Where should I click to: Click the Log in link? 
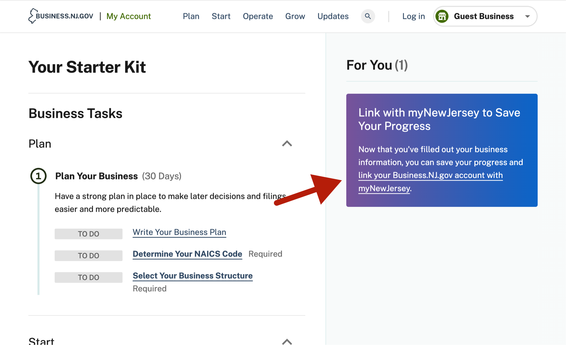(414, 16)
